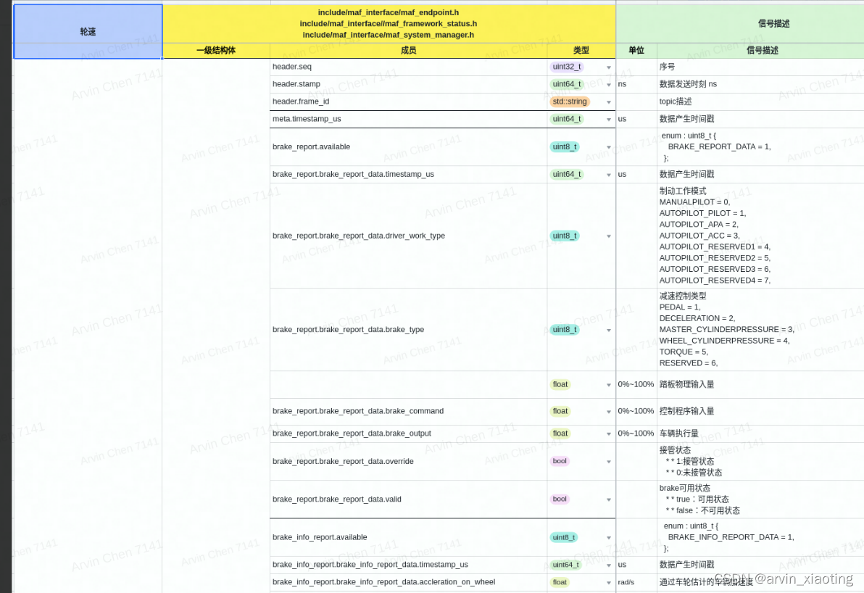Select the brake_report.available member cell

coord(408,146)
